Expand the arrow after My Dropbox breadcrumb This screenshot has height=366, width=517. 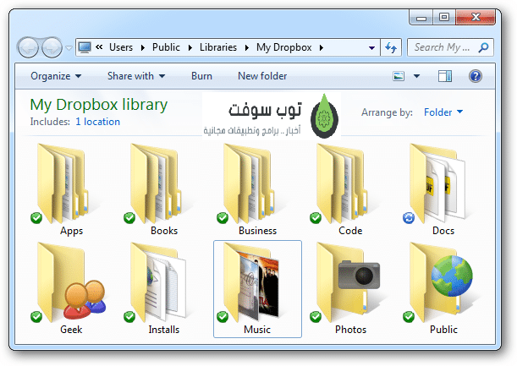322,48
